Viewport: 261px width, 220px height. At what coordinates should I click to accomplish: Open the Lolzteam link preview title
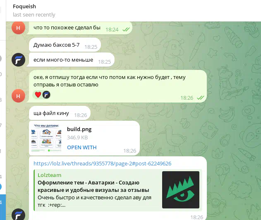pyautogui.click(x=93, y=187)
